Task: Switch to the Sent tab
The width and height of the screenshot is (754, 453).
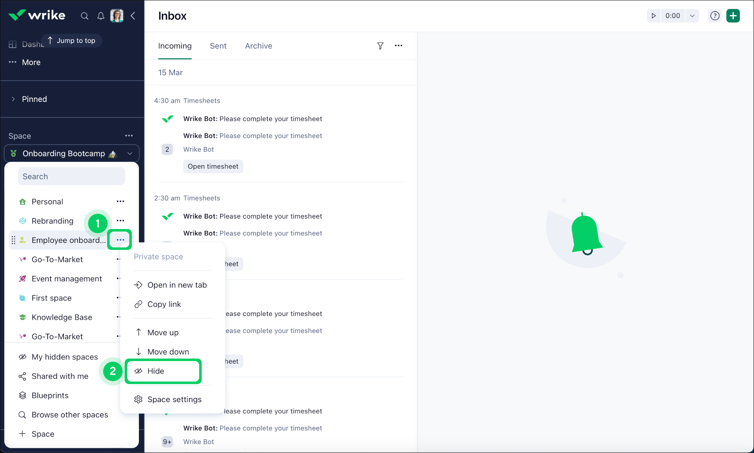Action: pos(218,46)
